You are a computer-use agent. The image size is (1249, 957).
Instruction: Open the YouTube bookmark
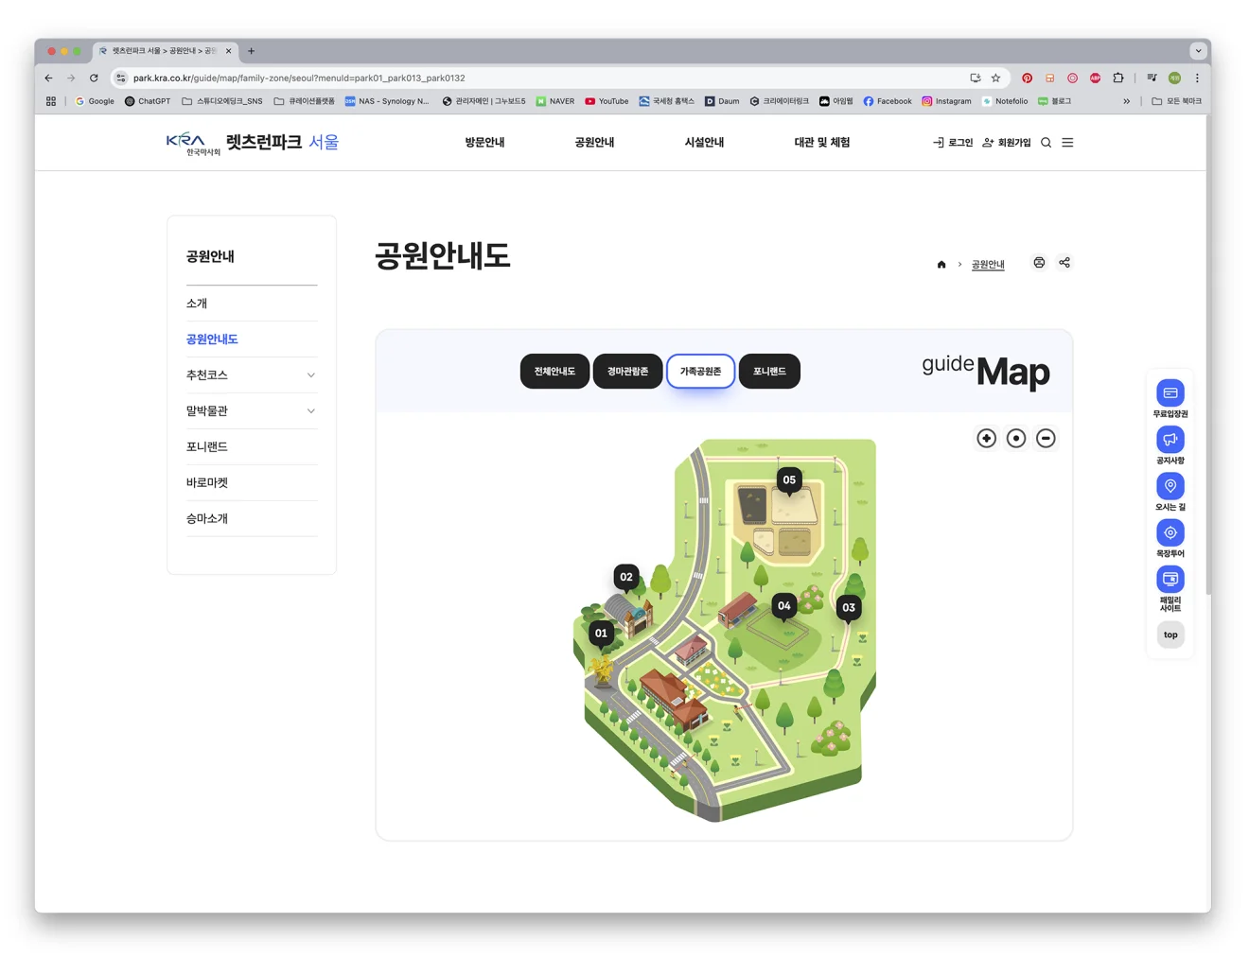[x=607, y=101]
